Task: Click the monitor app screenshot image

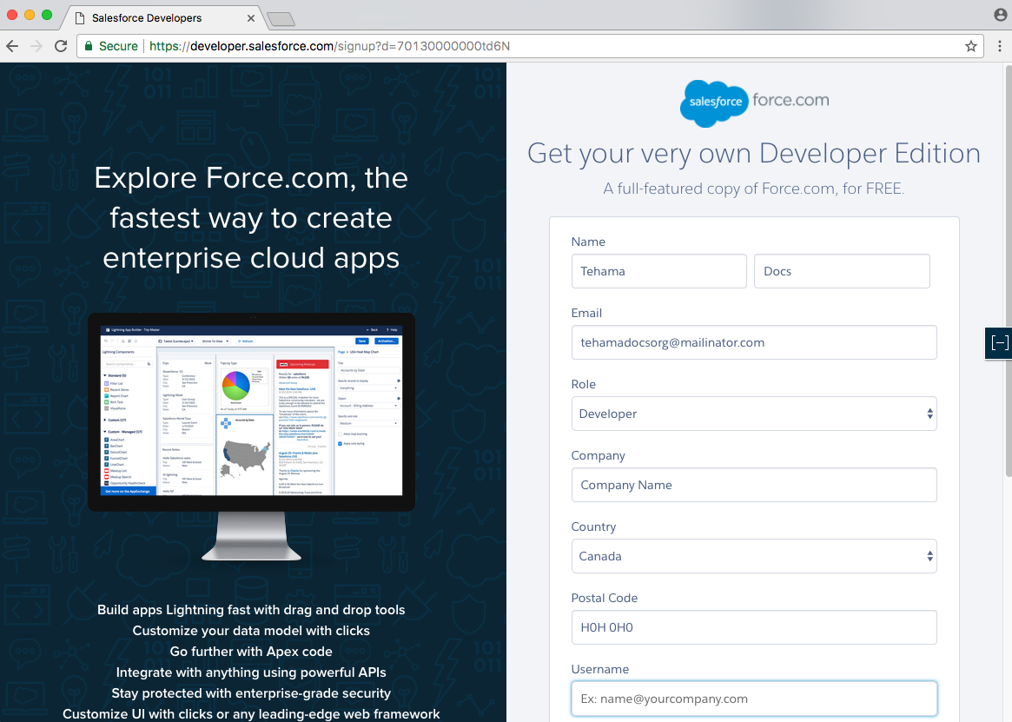Action: click(252, 411)
